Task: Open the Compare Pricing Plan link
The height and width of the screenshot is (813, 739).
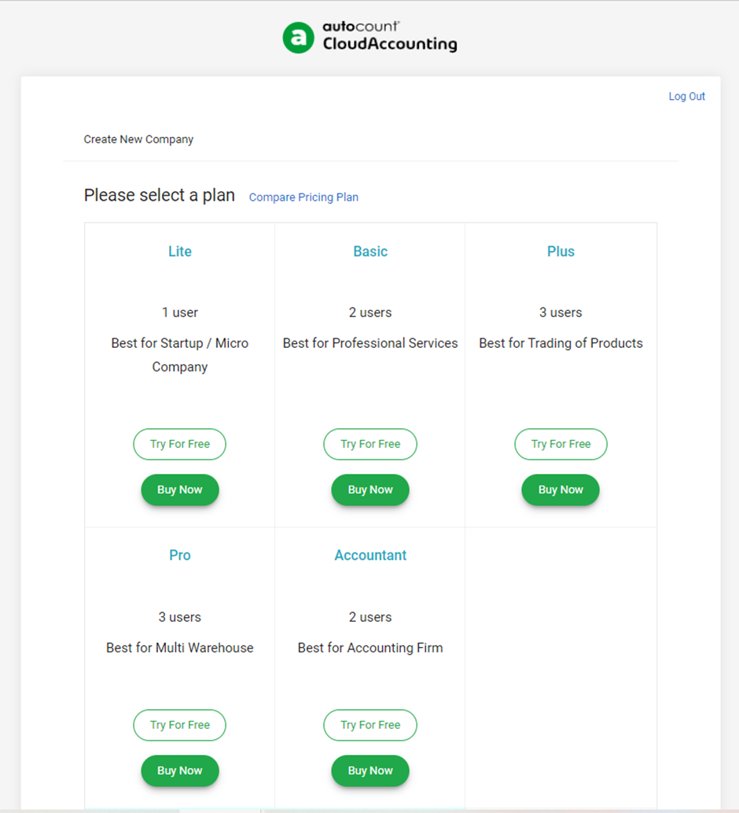Action: tap(303, 197)
